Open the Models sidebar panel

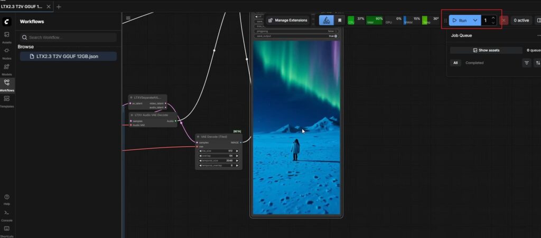click(7, 69)
